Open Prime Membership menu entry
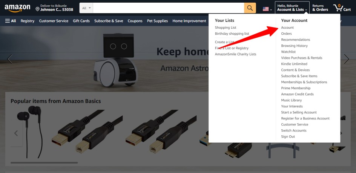 coord(296,88)
